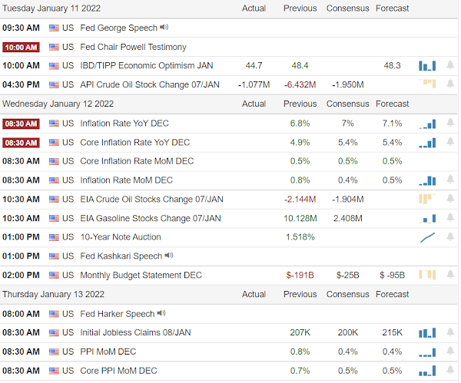Click Forecast column header under Tuesday January 11
Image resolution: width=461 pixels, height=383 pixels.
point(393,8)
